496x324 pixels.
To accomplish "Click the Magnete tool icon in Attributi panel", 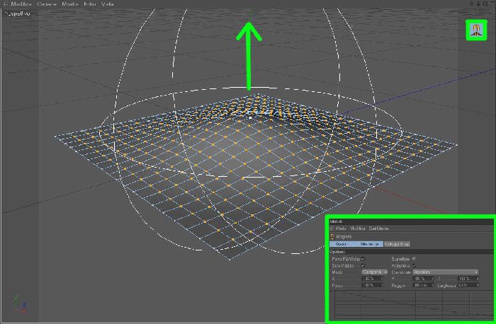I will point(332,236).
